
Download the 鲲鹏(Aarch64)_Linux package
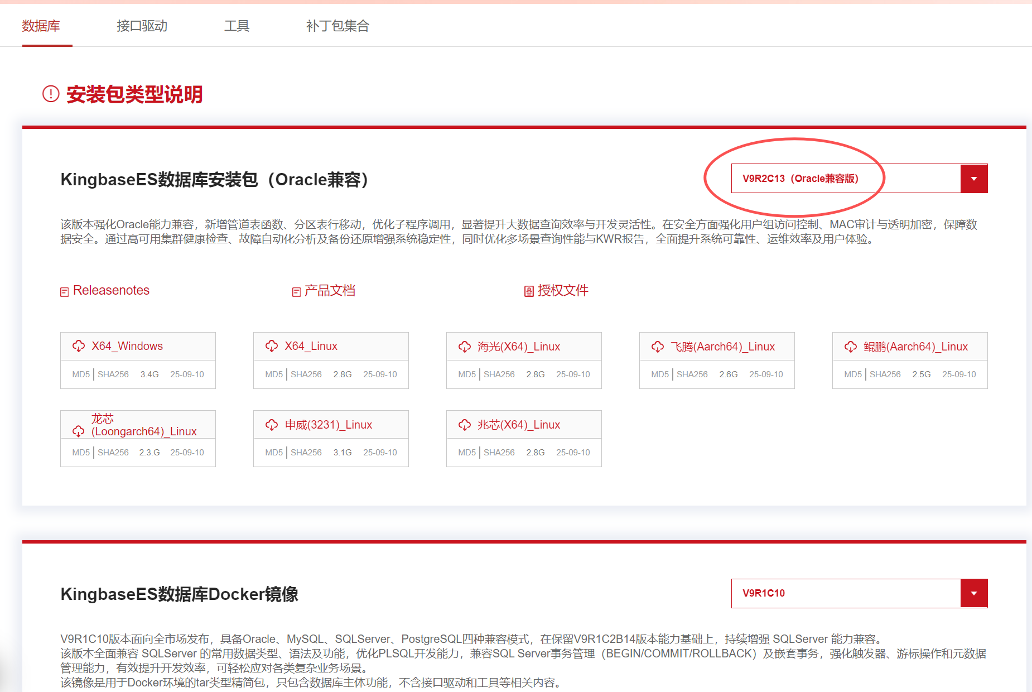pos(916,347)
